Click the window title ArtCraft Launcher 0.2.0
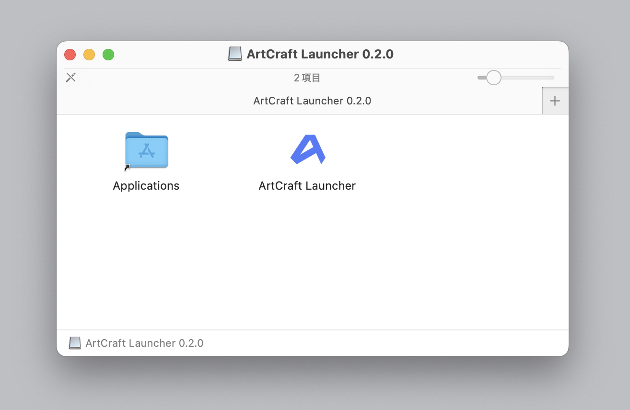The width and height of the screenshot is (630, 410). tap(320, 54)
